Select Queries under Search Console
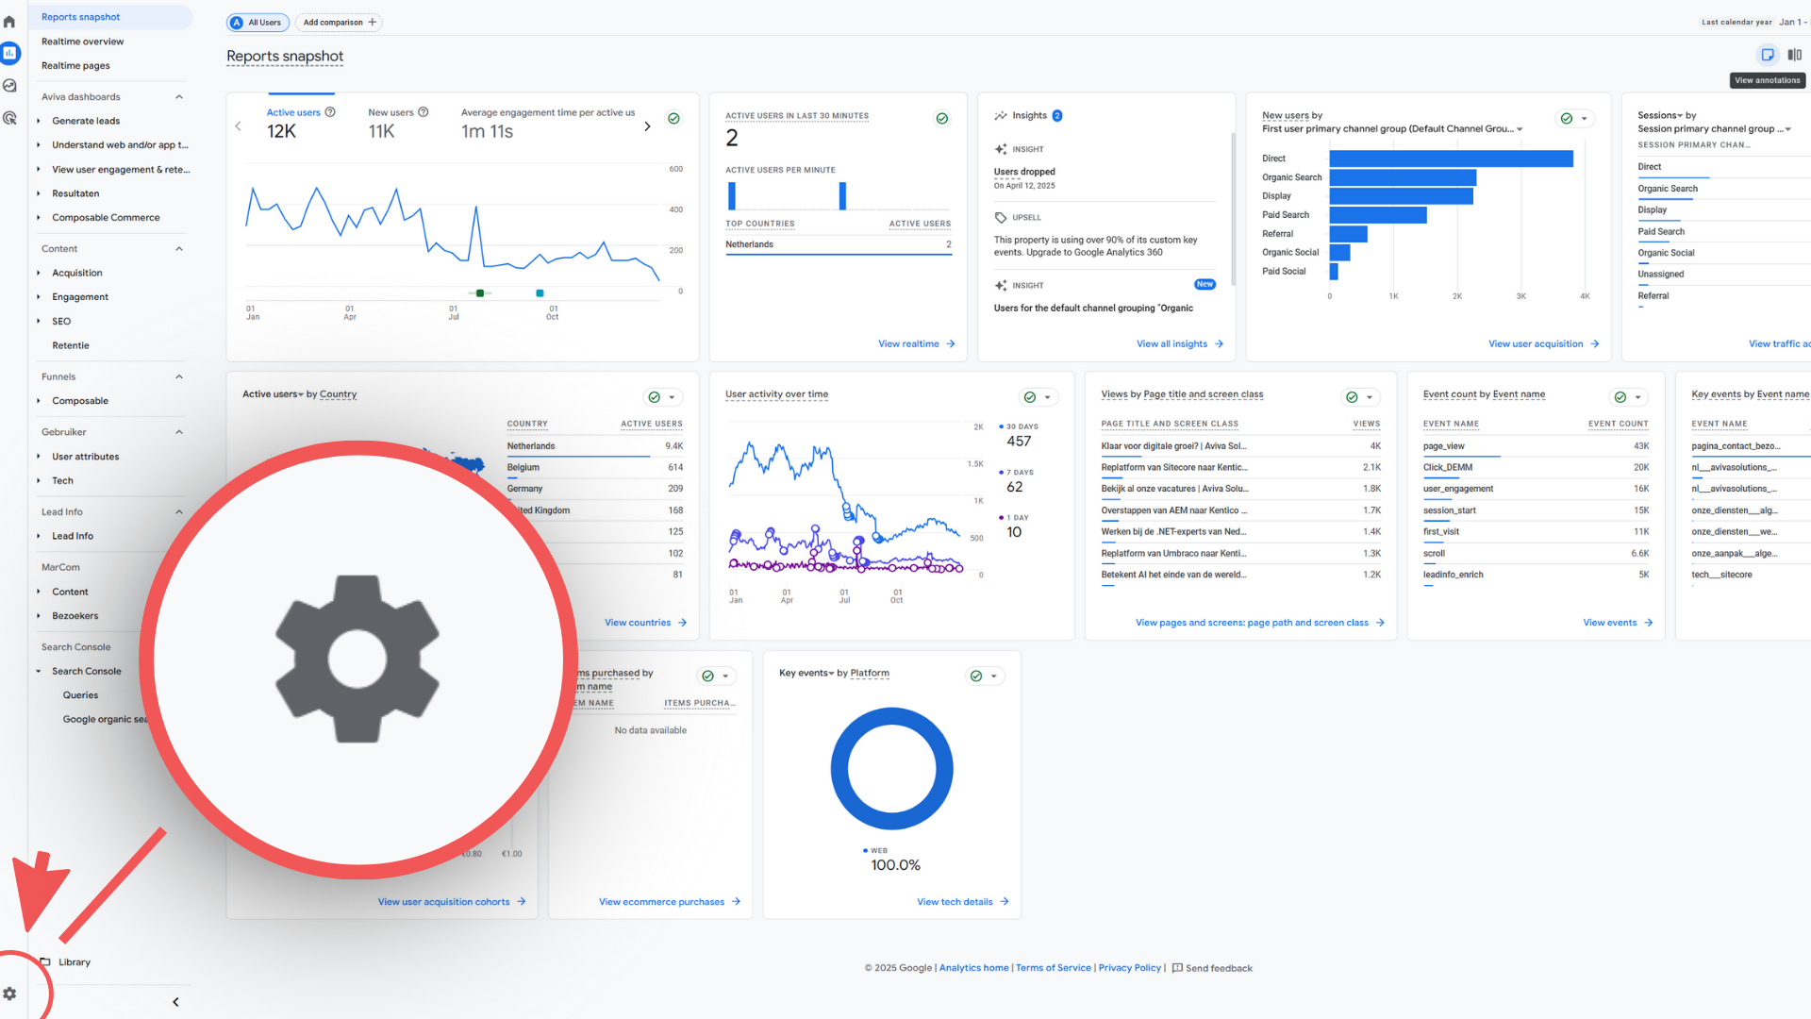1811x1019 pixels. click(80, 695)
